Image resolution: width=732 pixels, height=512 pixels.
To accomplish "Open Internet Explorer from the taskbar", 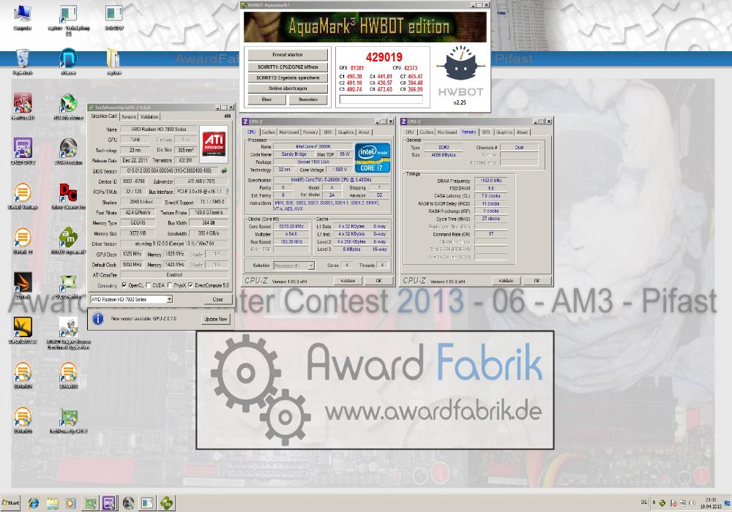I will [x=34, y=503].
